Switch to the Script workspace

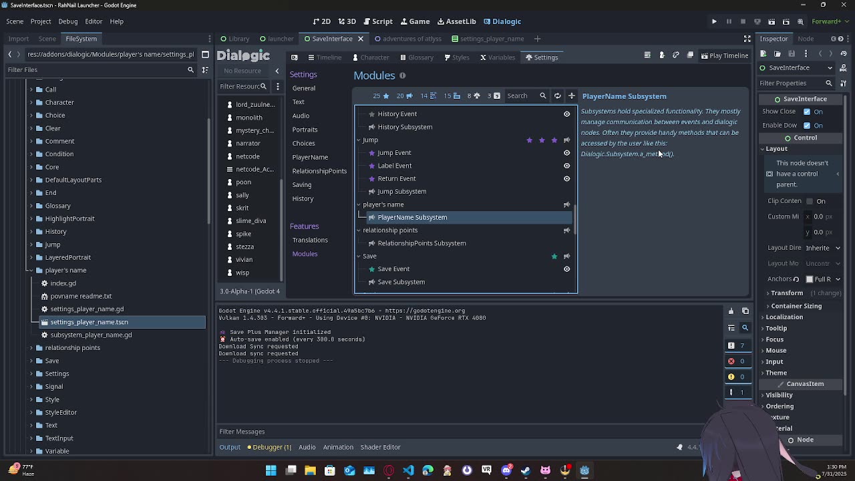coord(377,21)
